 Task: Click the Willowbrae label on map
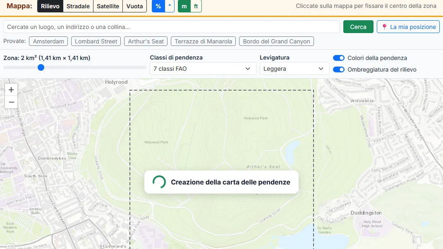(x=362, y=101)
